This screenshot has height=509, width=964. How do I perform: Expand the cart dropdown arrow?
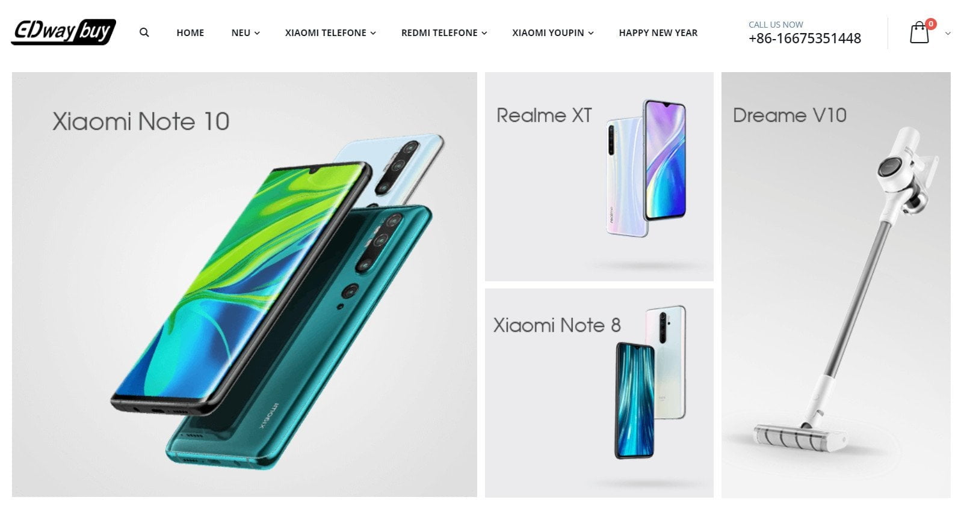click(x=948, y=34)
